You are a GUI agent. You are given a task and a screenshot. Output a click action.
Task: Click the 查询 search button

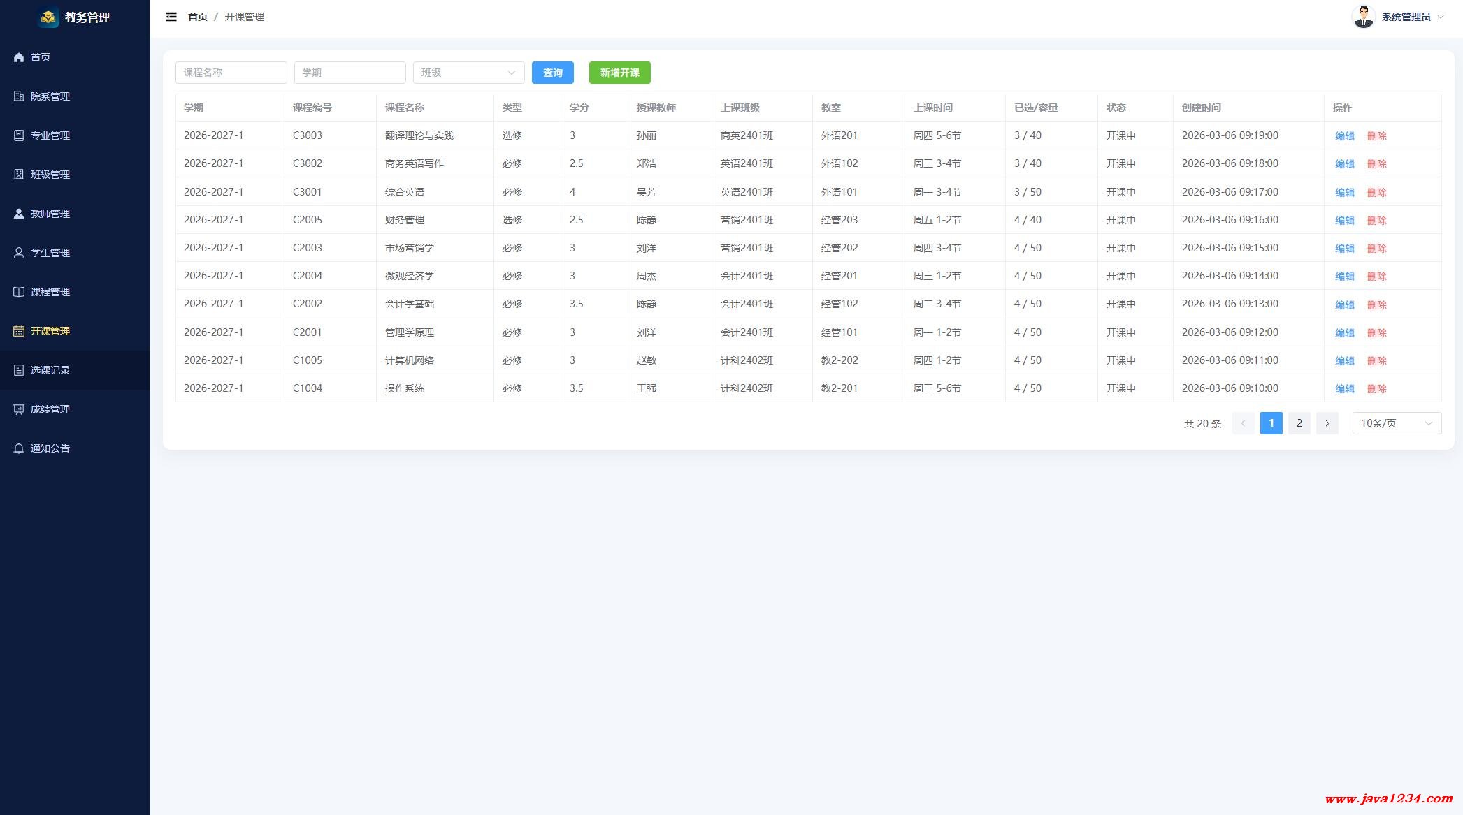(x=553, y=73)
